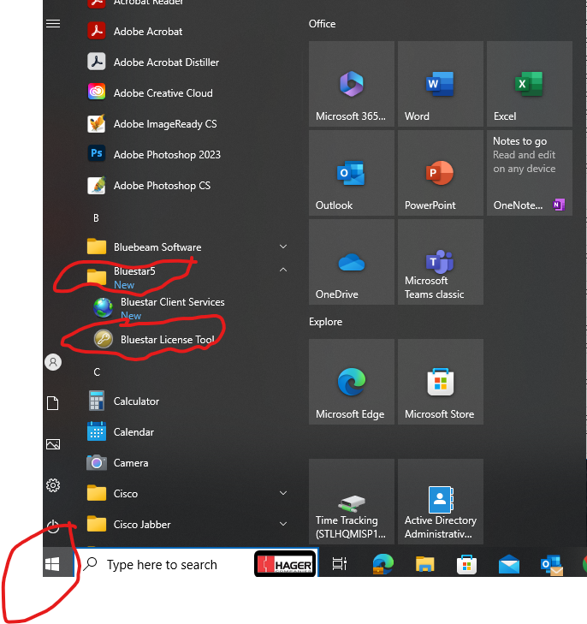
Task: Open the Microsoft 365 tile
Action: point(352,84)
